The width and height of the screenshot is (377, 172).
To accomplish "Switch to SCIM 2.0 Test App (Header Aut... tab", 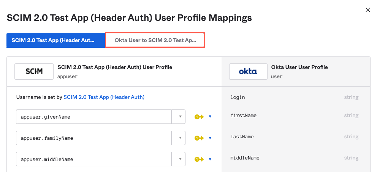I will point(56,40).
